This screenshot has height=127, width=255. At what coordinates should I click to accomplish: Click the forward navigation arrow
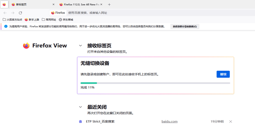13,13
